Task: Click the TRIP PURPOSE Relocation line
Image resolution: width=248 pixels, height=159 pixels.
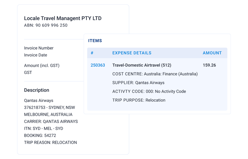Action: pyautogui.click(x=139, y=100)
